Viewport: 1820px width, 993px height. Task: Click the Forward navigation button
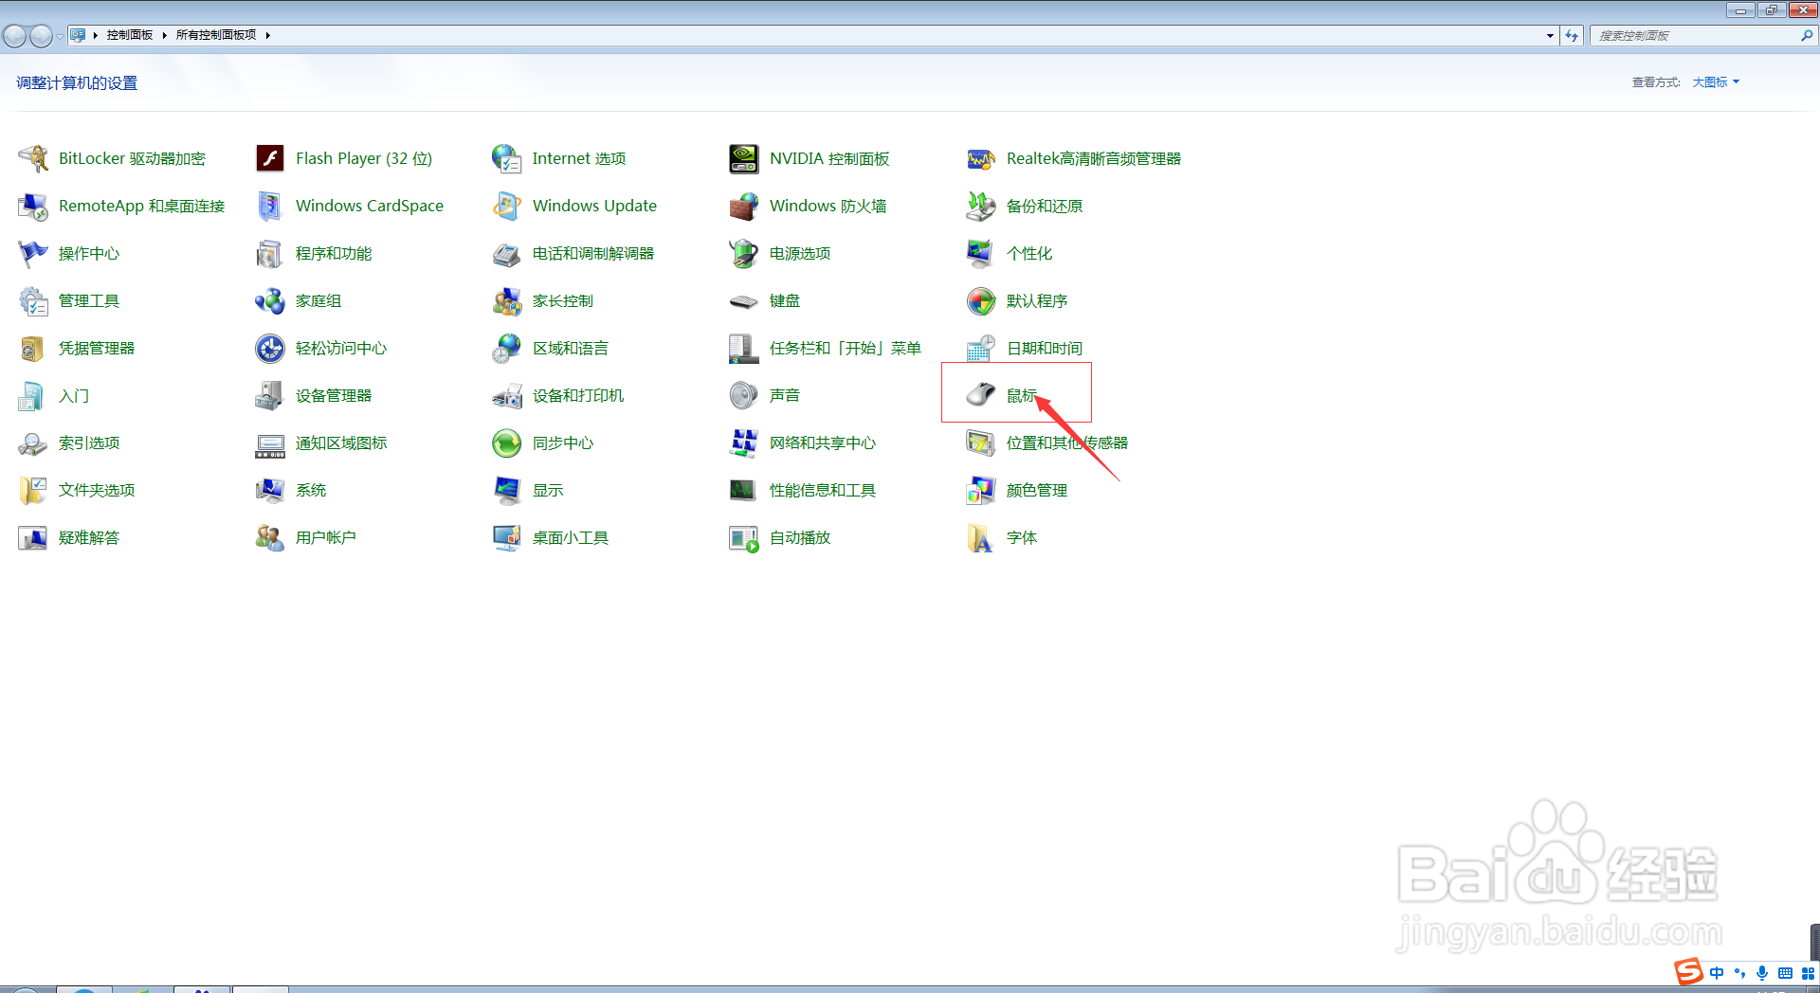[x=41, y=36]
